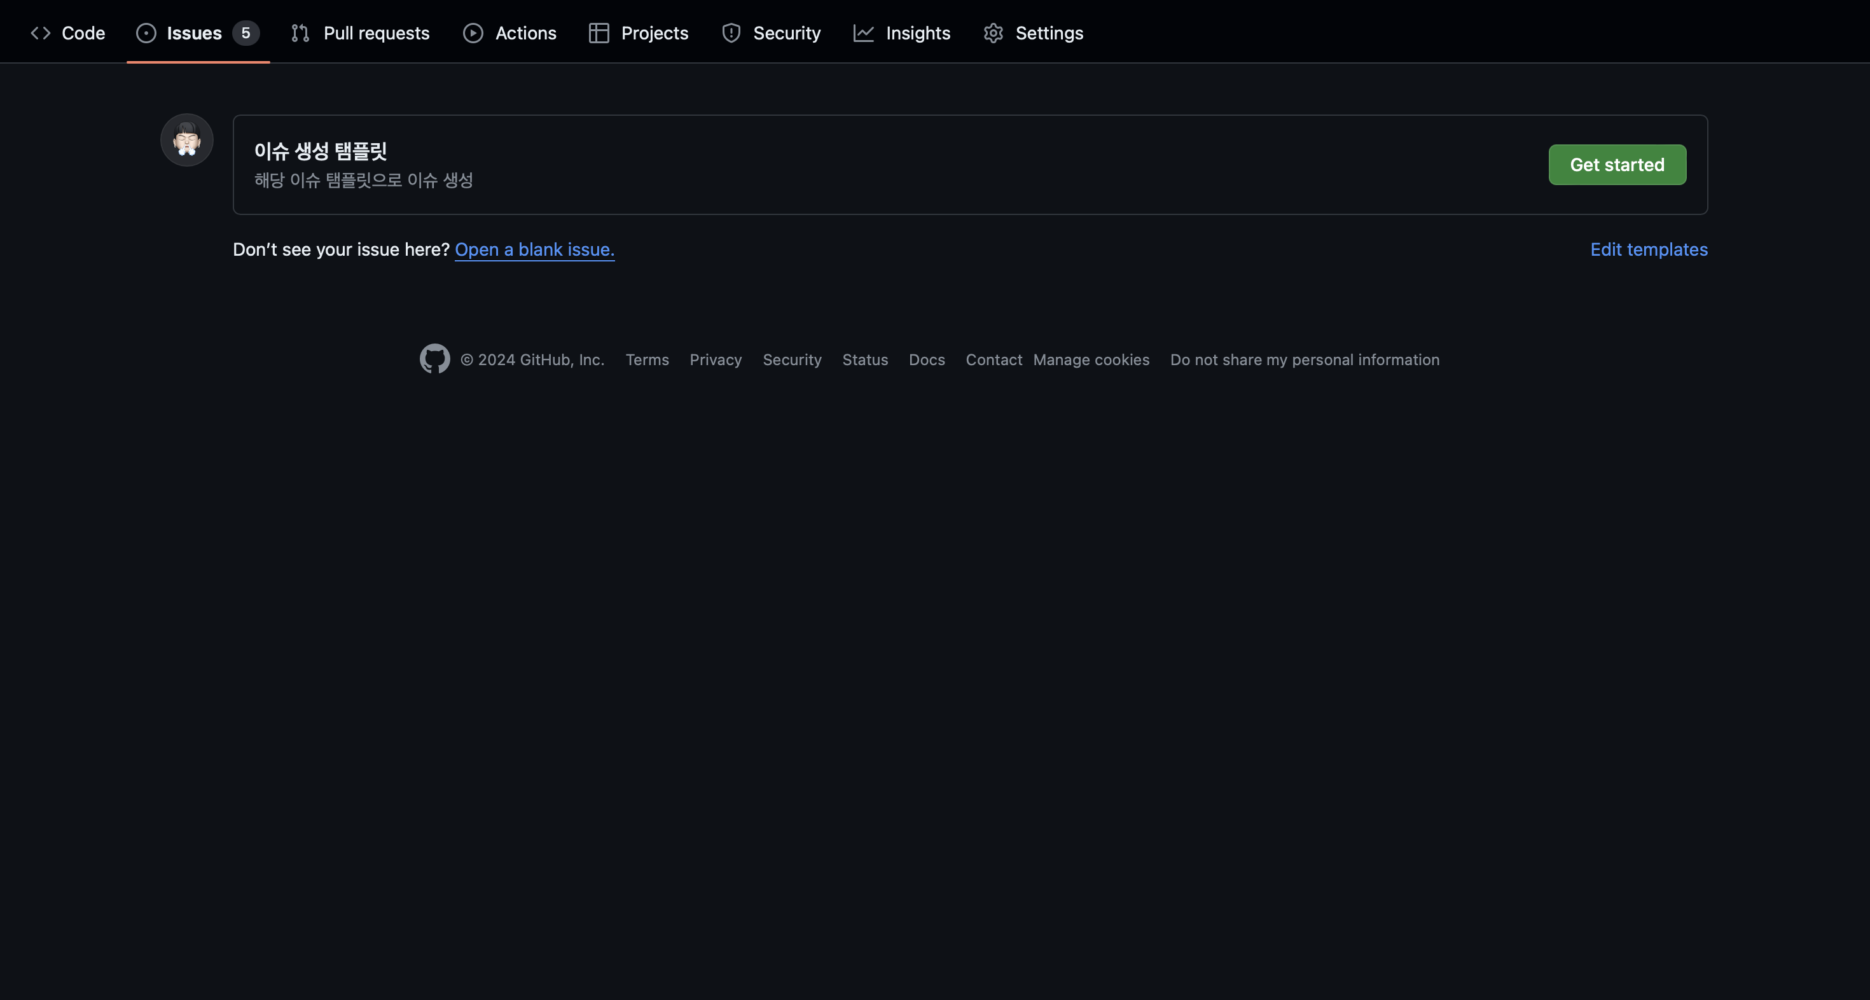
Task: Select the 이슈 생성 템플릿 template title
Action: [x=320, y=151]
